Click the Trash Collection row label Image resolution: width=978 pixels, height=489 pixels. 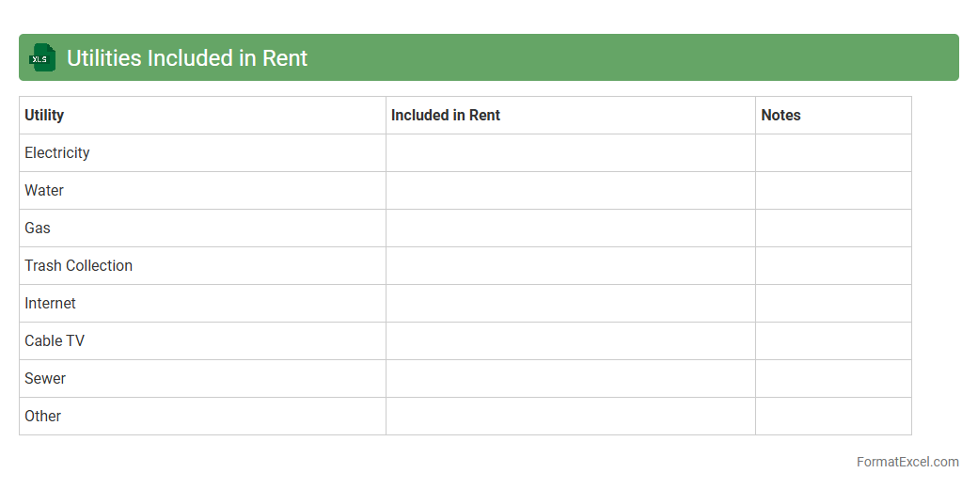tap(78, 265)
